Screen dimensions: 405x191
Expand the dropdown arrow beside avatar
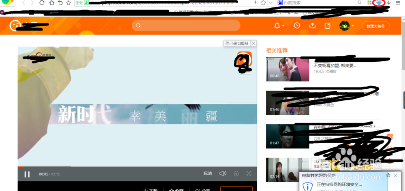(353, 26)
